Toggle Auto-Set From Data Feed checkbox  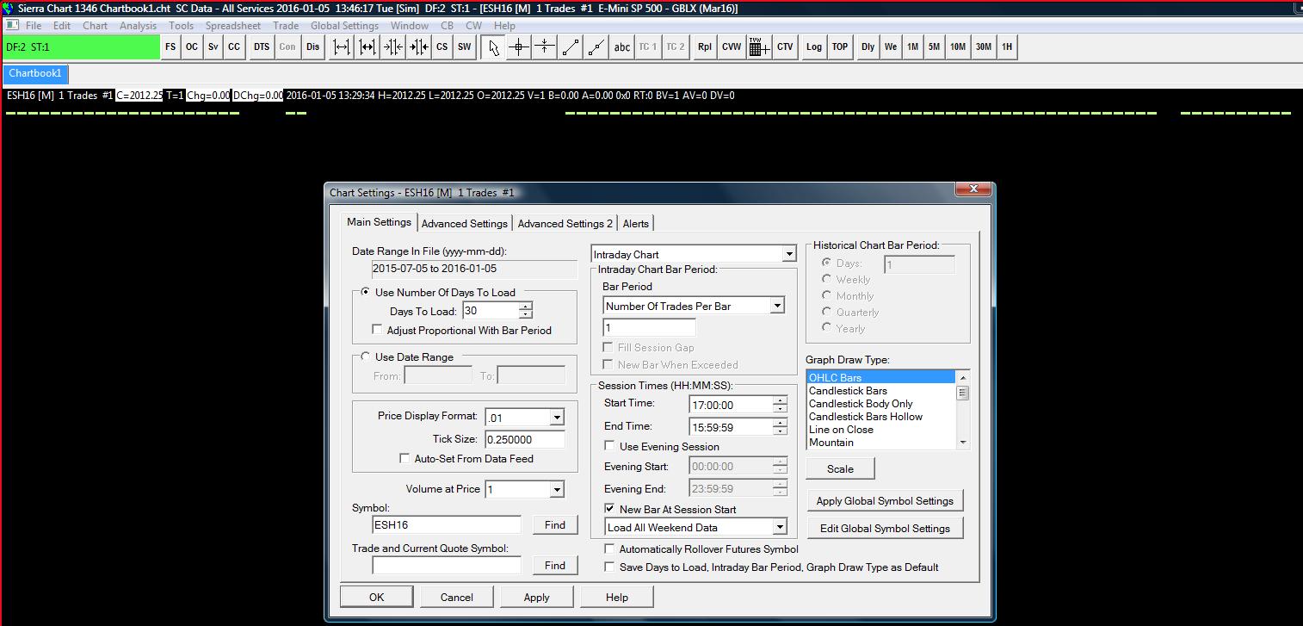pos(404,459)
